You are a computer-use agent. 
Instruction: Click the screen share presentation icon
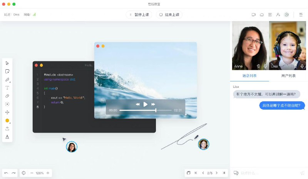[270, 15]
